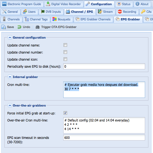Image resolution: width=153 pixels, height=153 pixels.
Task: Open the Electronic Program Guide EPG icon
Action: tap(4, 4)
